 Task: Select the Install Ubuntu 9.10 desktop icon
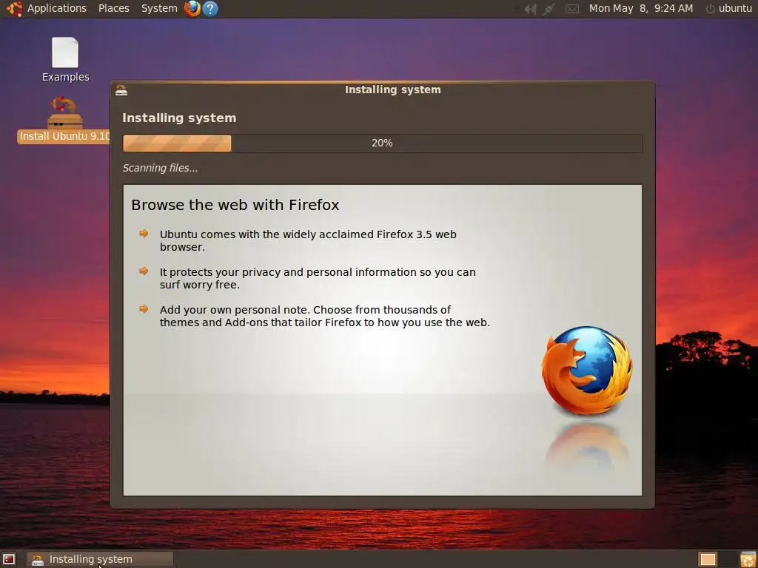[x=65, y=119]
